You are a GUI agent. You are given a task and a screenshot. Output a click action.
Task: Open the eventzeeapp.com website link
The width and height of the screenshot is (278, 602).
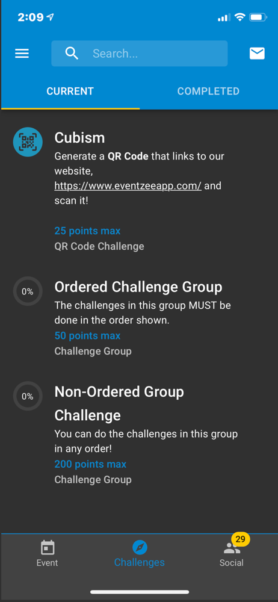tap(128, 186)
